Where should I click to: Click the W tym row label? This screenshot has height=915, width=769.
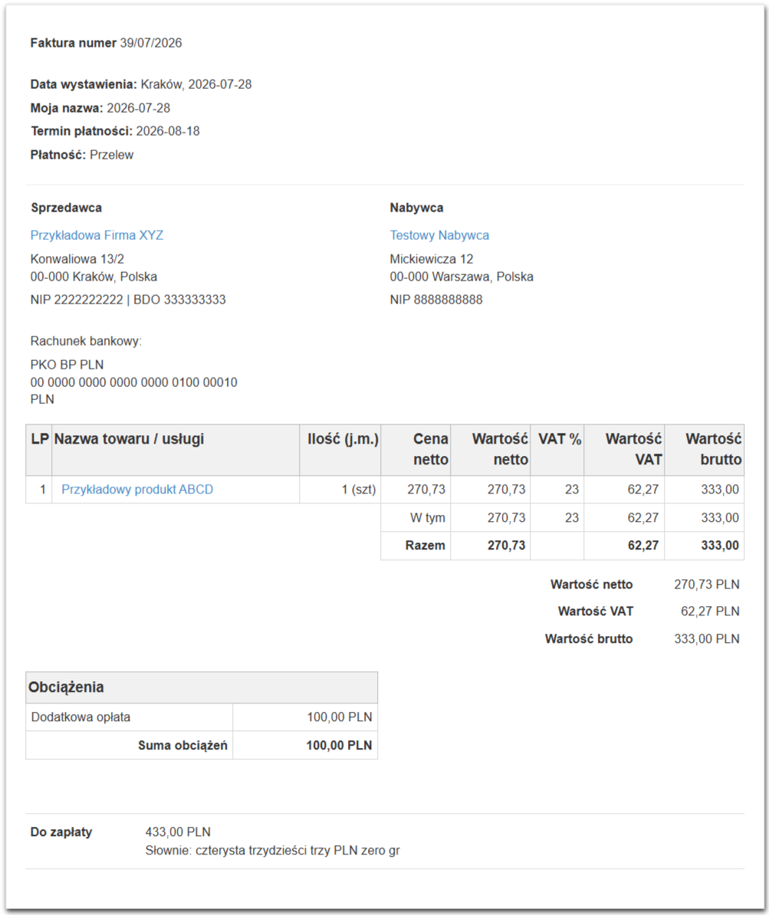coord(427,517)
